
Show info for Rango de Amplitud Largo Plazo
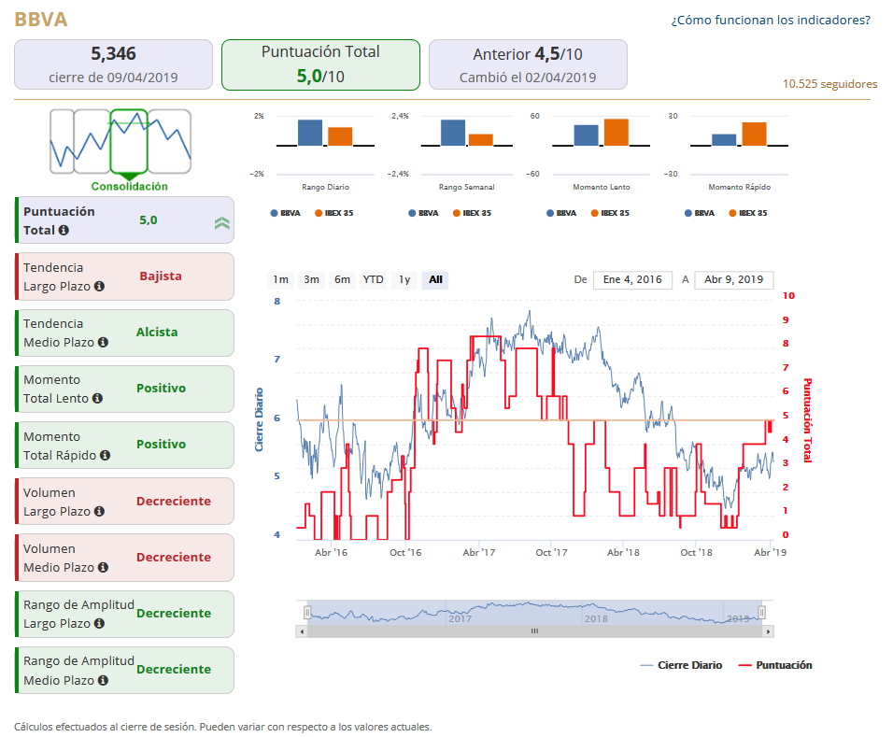click(x=99, y=624)
